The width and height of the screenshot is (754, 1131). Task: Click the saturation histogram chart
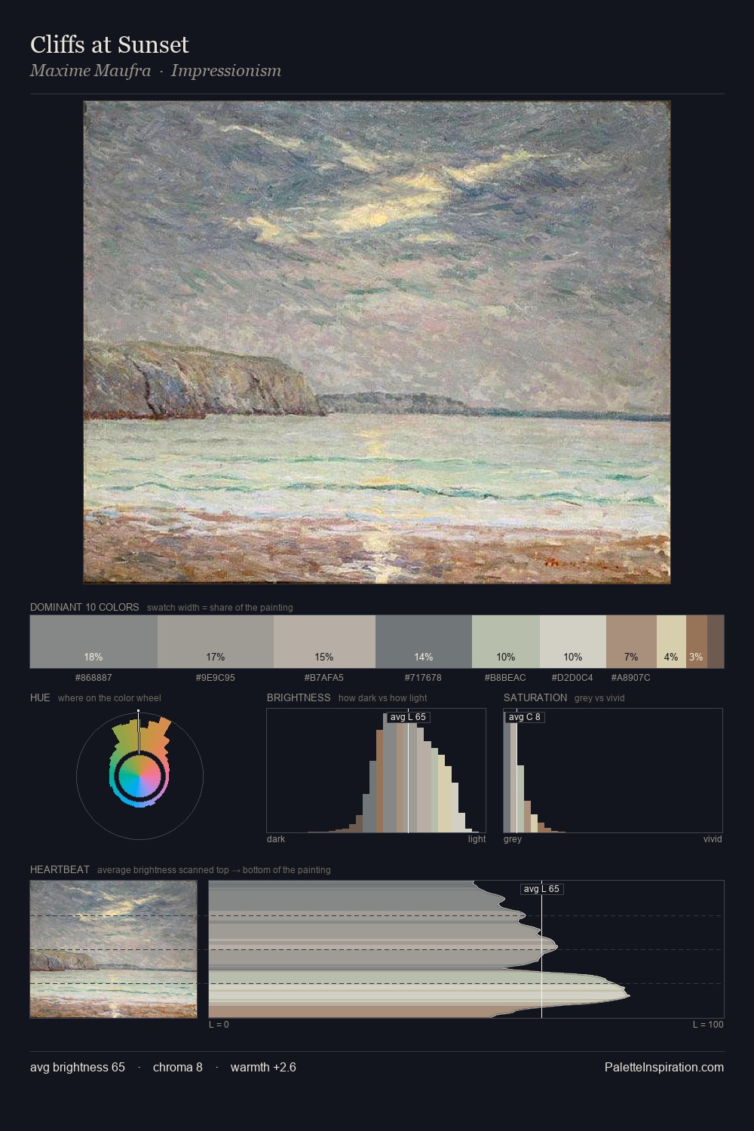613,771
